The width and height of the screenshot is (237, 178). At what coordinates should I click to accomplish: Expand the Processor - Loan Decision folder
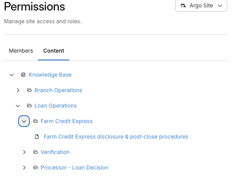click(x=24, y=168)
